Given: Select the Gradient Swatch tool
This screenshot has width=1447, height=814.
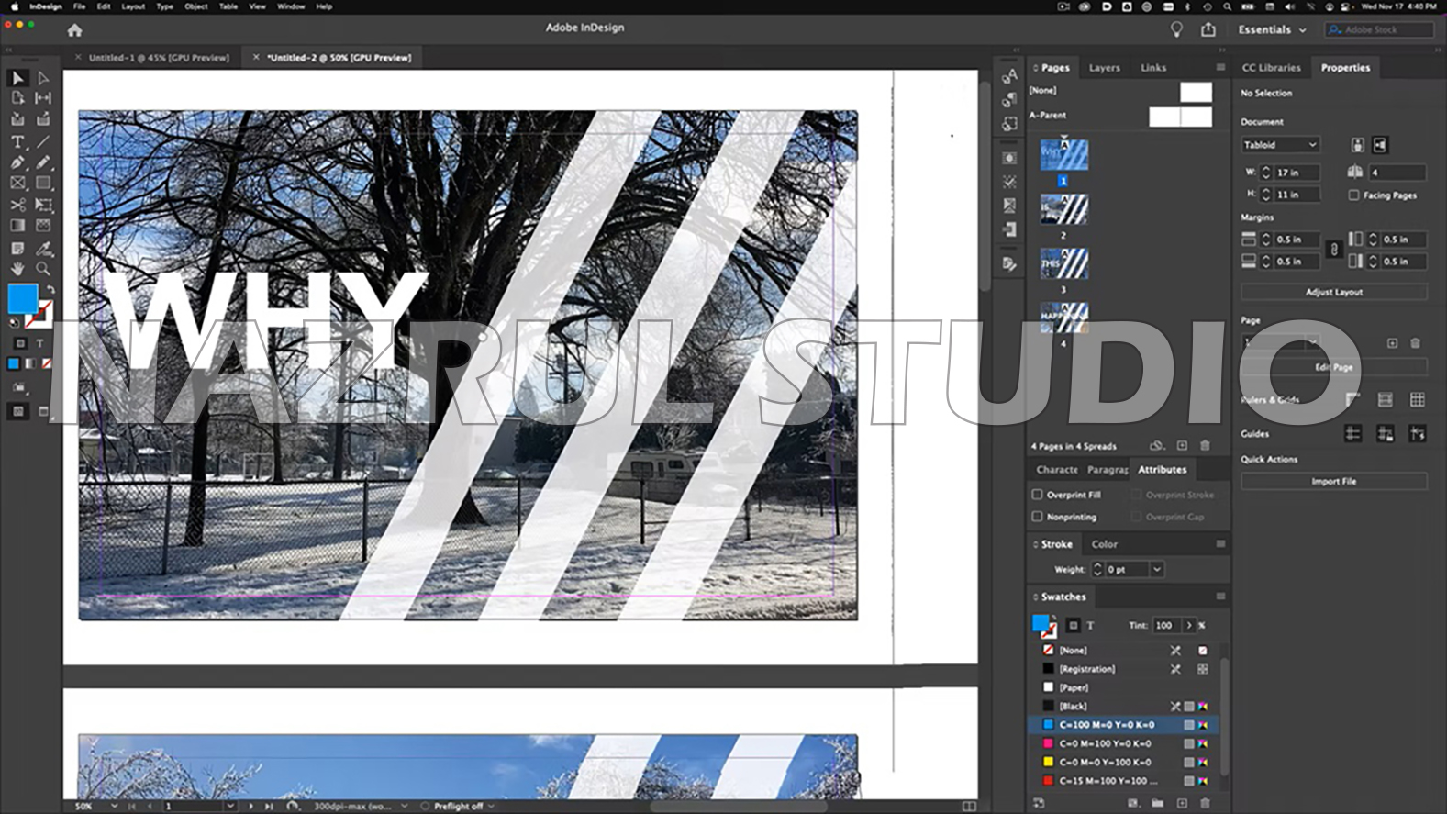Looking at the screenshot, I should click(17, 226).
